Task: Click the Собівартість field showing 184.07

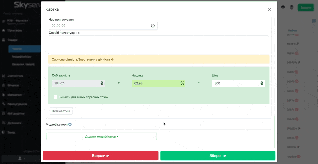Action: point(76,83)
